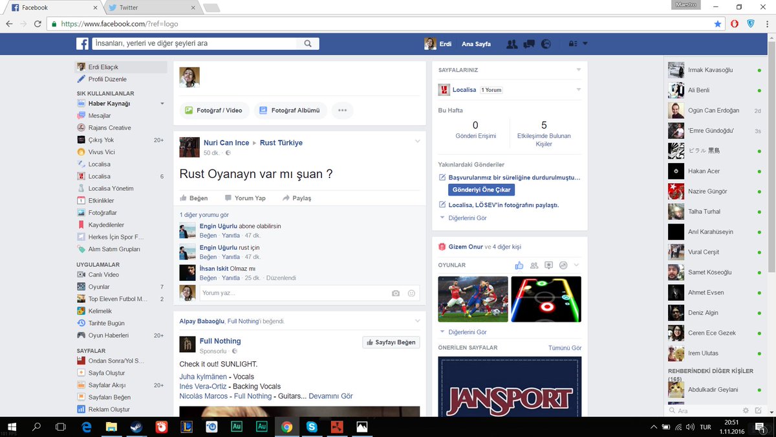The width and height of the screenshot is (776, 437).
Task: Expand the account dropdown arrow in header
Action: [585, 44]
